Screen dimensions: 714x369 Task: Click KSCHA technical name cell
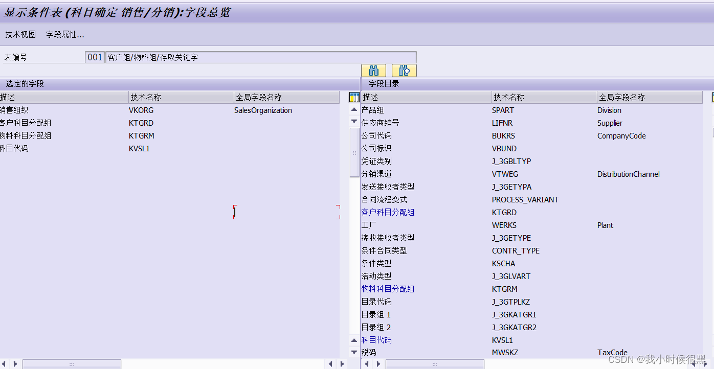pos(504,264)
